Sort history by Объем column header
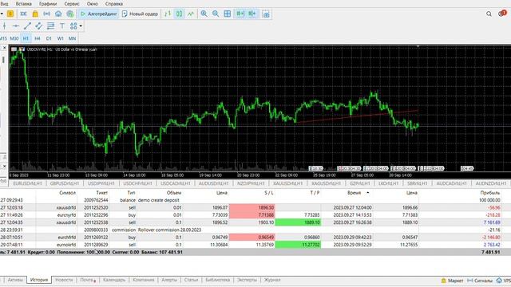 point(174,193)
